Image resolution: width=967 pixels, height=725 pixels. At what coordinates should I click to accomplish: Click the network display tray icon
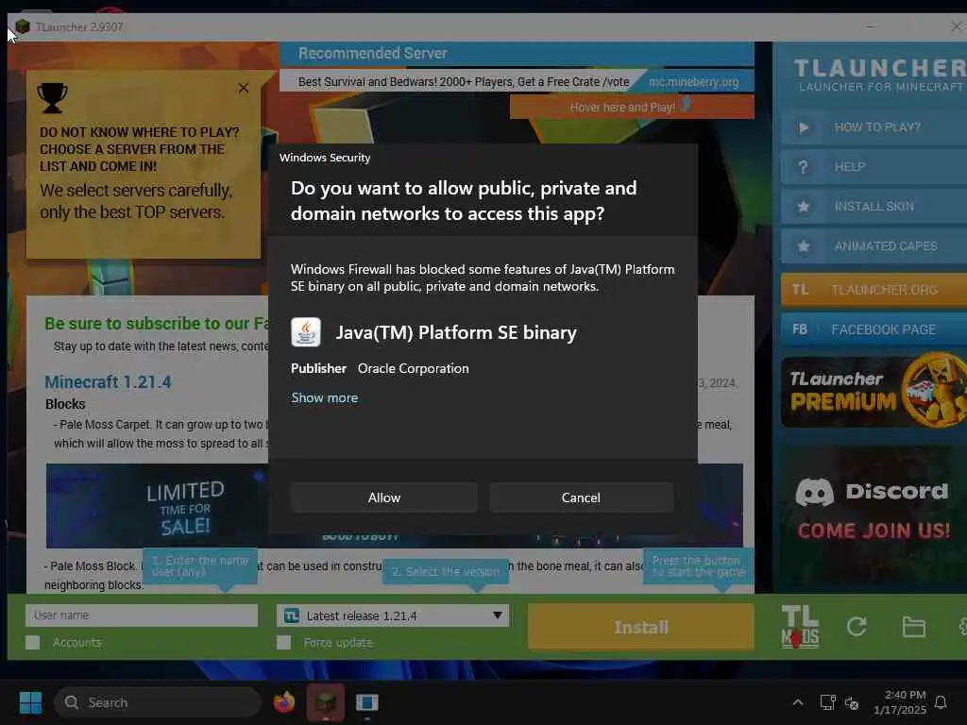click(827, 702)
